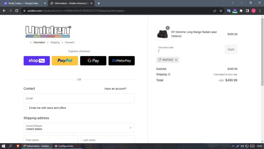Click the Shipping info question icon
Viewport: 264px width, 149px height.
(x=169, y=74)
